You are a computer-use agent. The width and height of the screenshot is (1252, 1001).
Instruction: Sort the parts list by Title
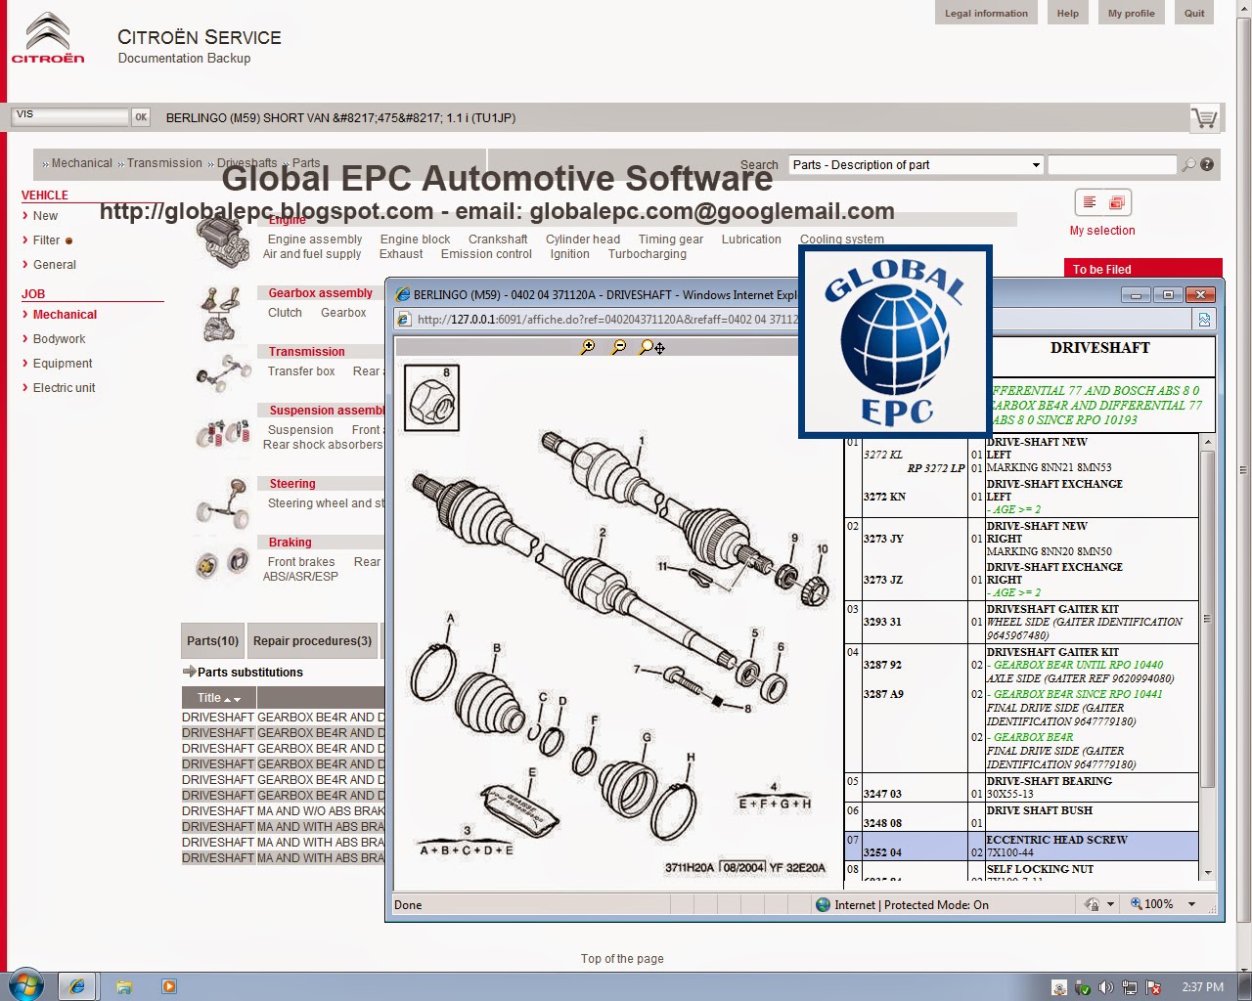pyautogui.click(x=218, y=698)
